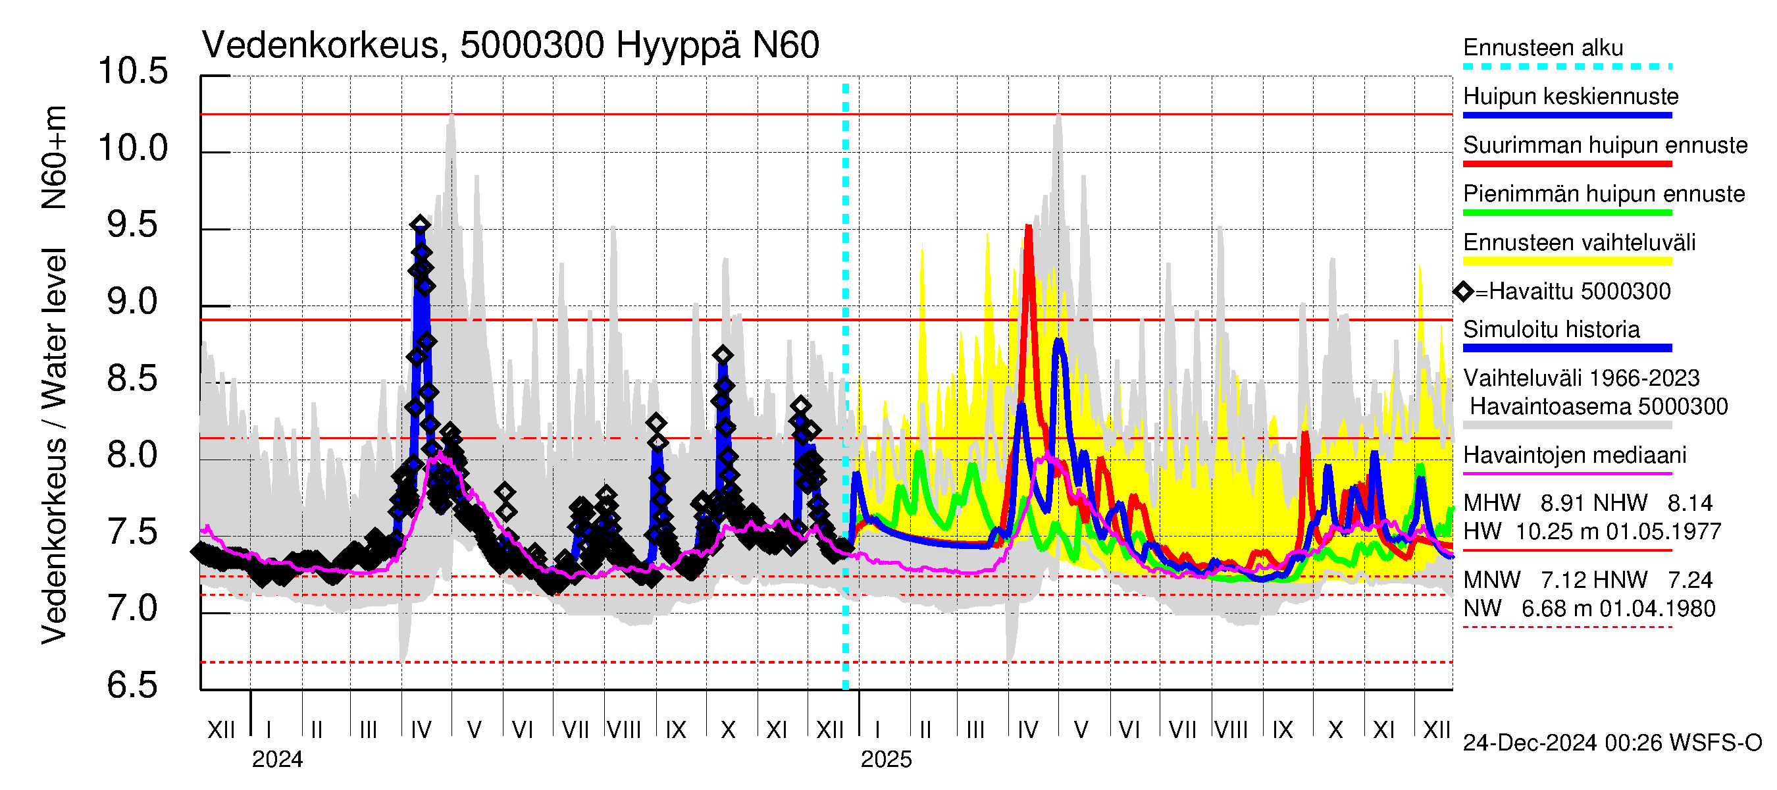Click the y-axis title 'Vedenkorkeus / Water level'
This screenshot has width=1777, height=790.
pyautogui.click(x=54, y=446)
